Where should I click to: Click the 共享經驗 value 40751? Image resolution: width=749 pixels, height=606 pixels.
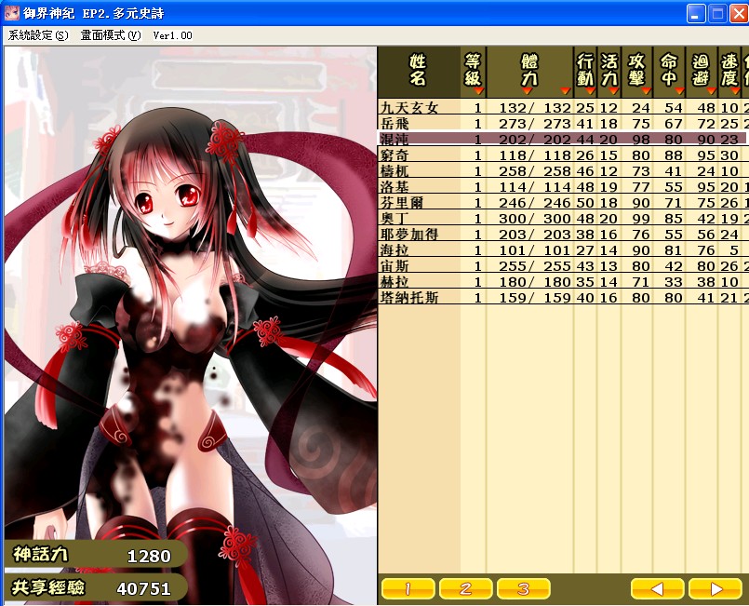[x=144, y=589]
